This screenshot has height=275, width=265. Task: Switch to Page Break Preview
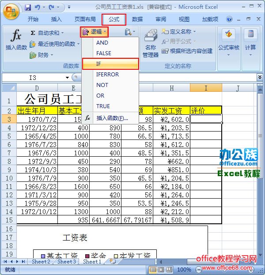pyautogui.click(x=169, y=269)
